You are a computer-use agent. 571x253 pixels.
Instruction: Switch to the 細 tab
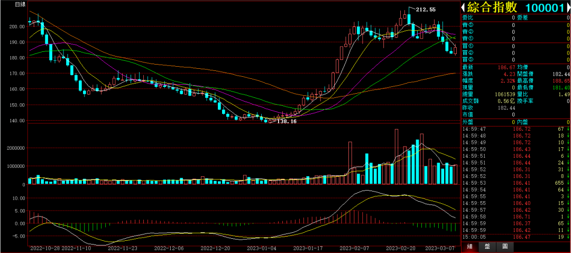coord(469,247)
